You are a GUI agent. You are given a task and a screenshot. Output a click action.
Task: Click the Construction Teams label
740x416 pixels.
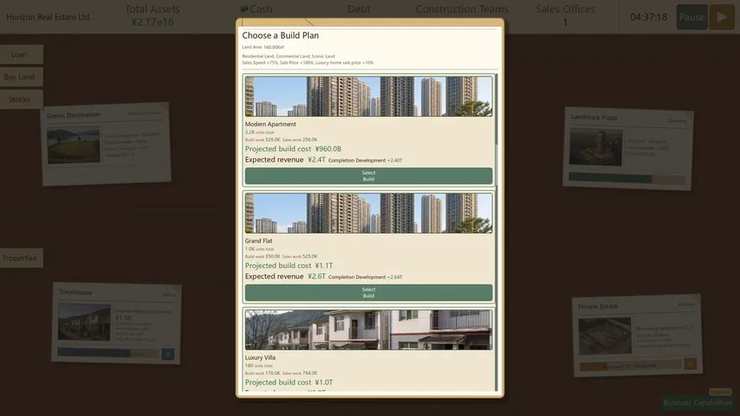(462, 9)
